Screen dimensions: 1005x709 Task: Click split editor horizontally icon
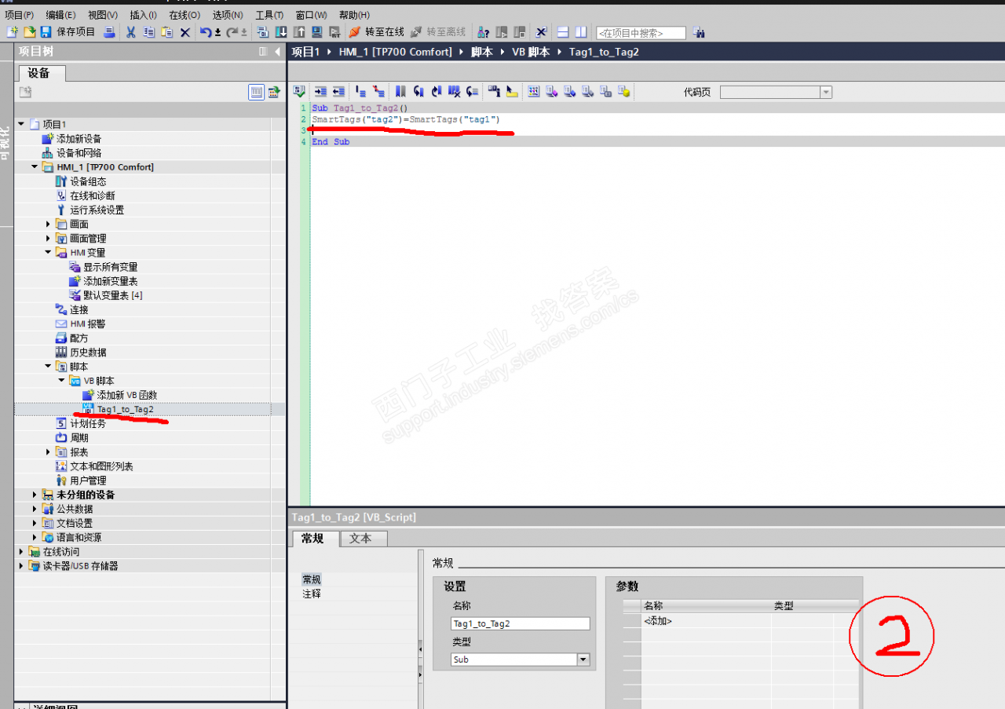[x=563, y=32]
